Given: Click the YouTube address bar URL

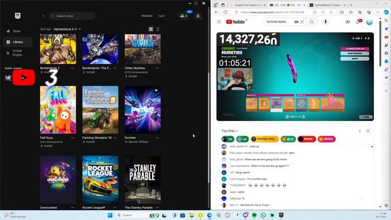Looking at the screenshot, I should [272, 12].
